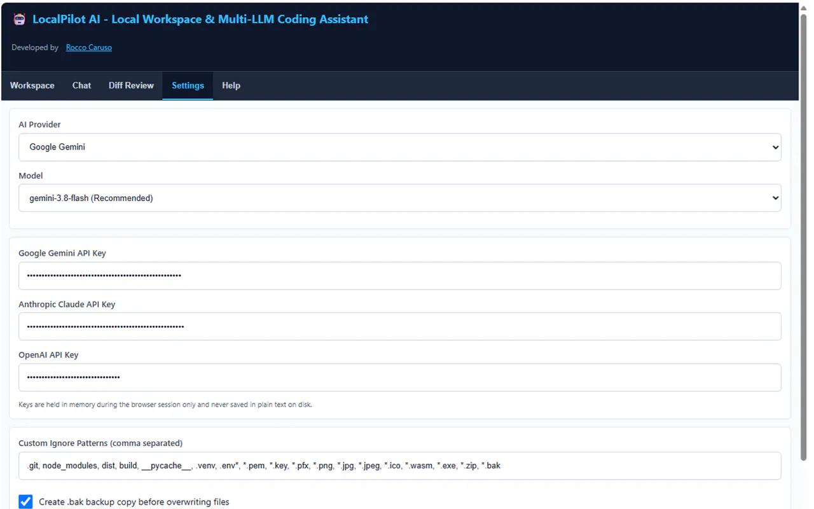814x509 pixels.
Task: Click the keys held in memory notice
Action: 165,405
